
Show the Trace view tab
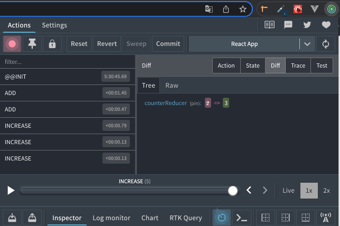(298, 65)
